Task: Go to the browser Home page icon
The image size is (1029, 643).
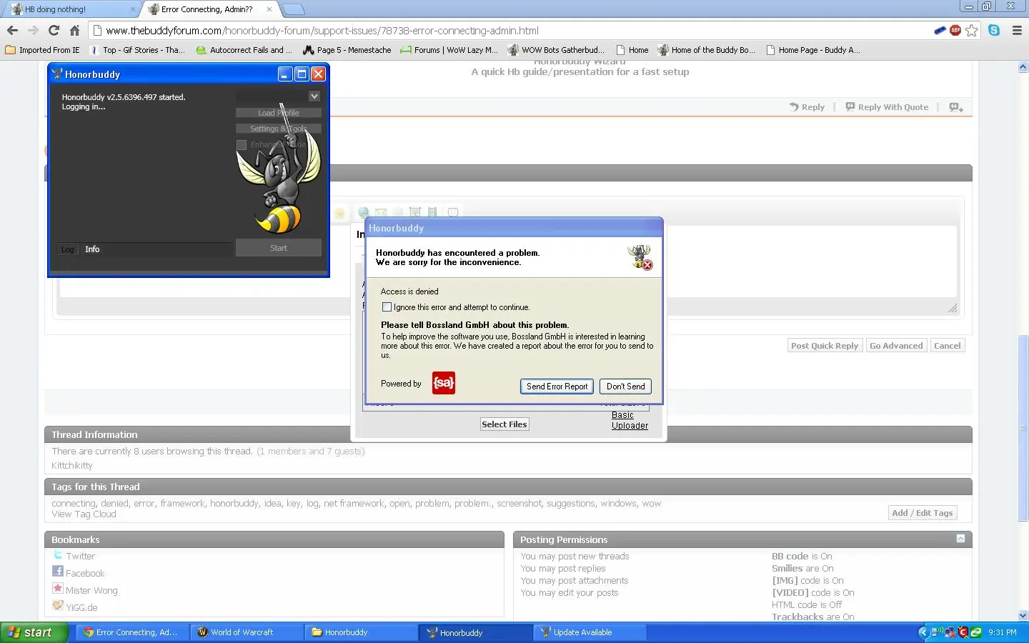Action: (x=74, y=31)
